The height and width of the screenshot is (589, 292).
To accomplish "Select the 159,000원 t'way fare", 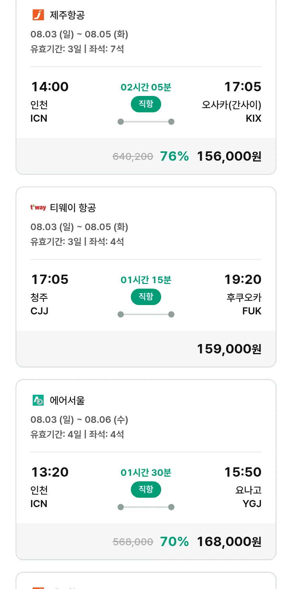I will point(229,349).
